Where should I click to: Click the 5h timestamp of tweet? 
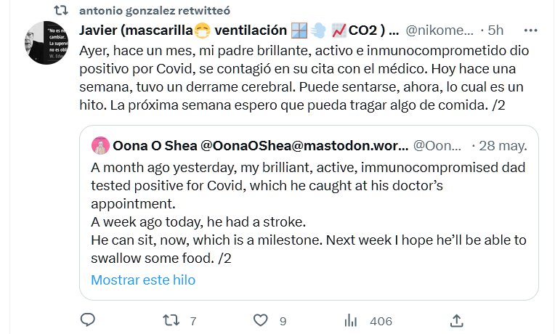click(x=496, y=30)
